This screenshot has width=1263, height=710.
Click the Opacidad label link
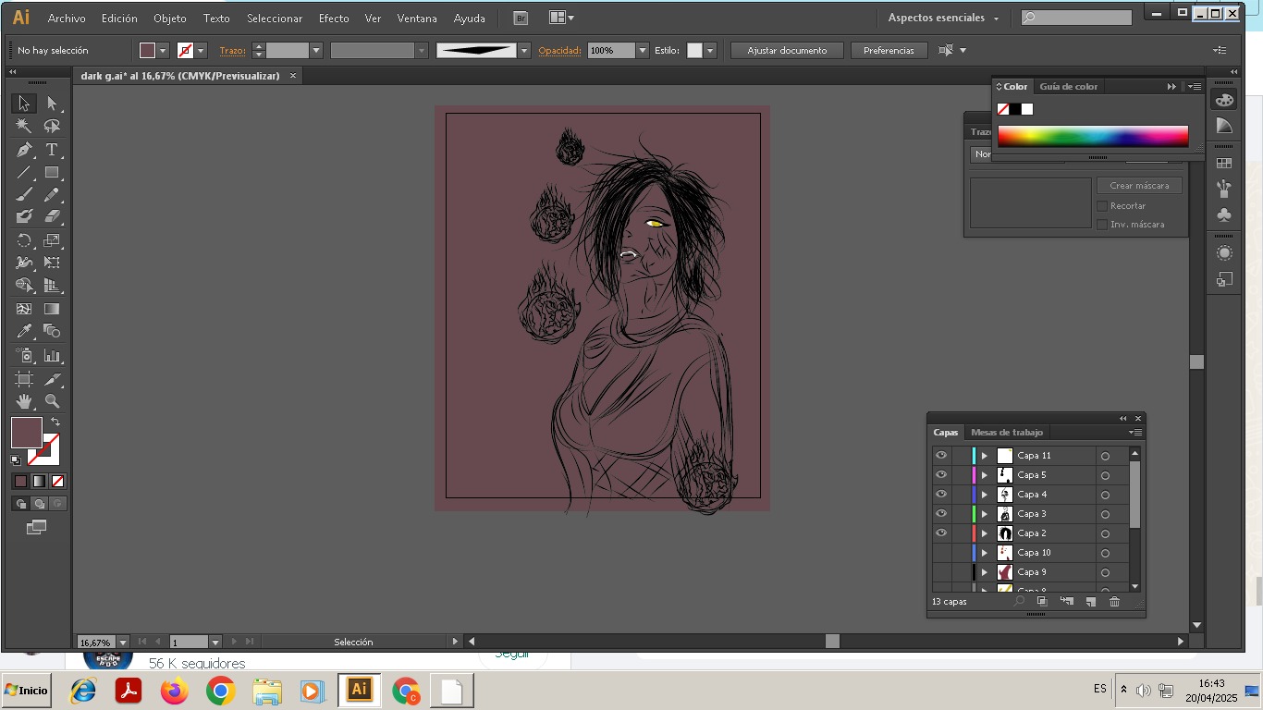click(559, 51)
